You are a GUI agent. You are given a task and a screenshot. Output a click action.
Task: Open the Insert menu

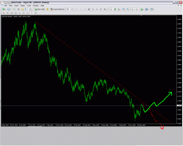tap(16, 6)
